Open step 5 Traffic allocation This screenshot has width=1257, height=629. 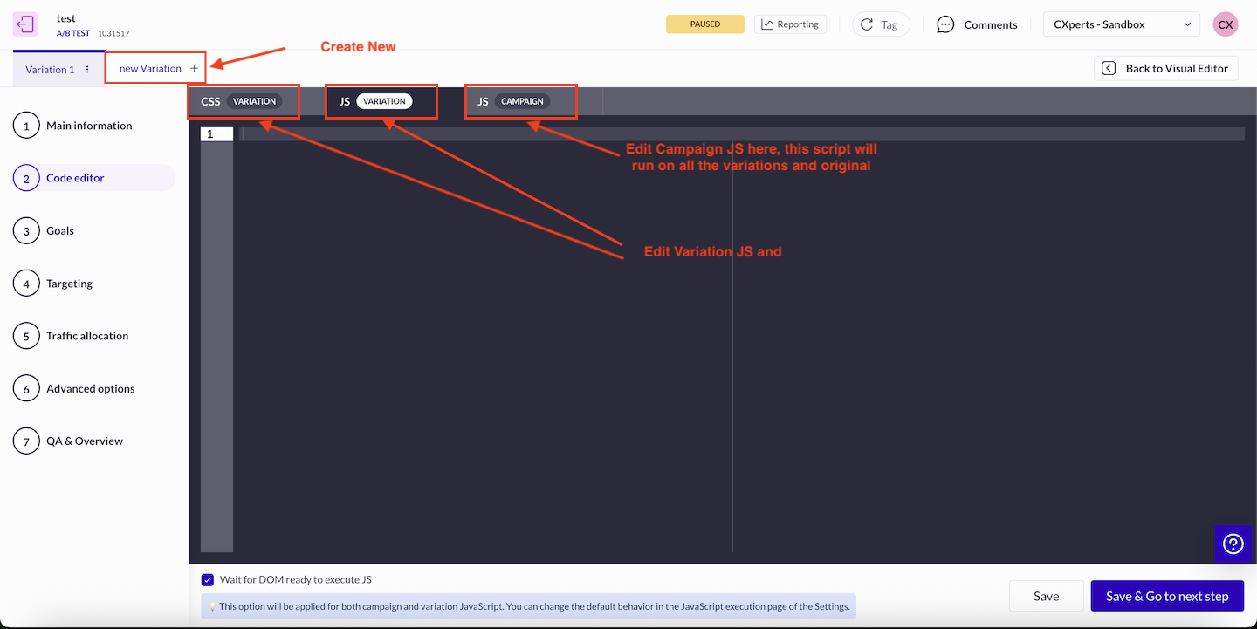(x=86, y=336)
